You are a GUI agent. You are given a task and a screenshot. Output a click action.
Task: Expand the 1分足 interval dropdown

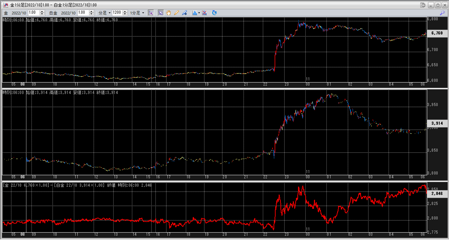point(137,13)
